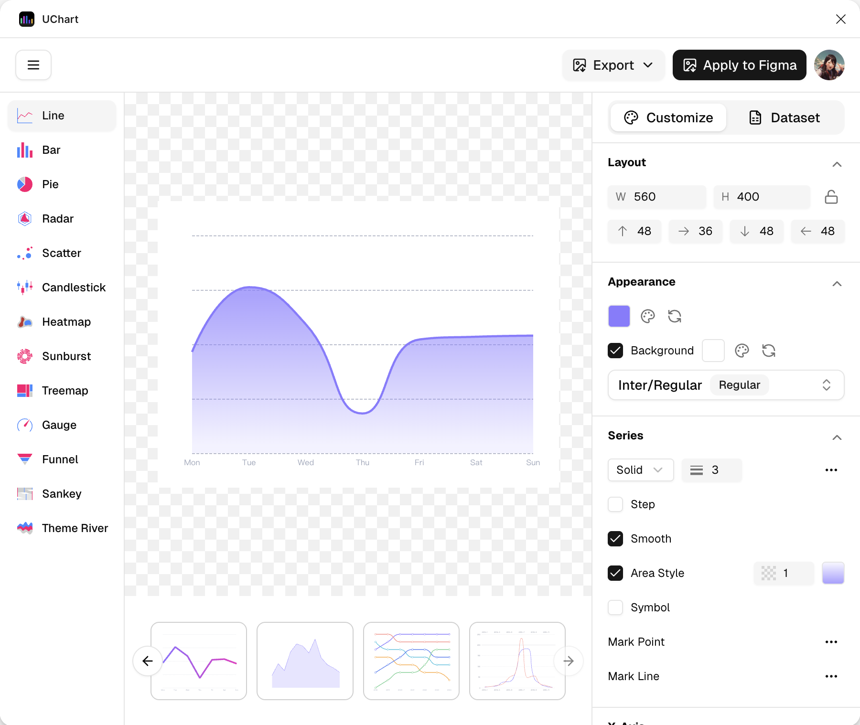Click the purple series color swatch
The width and height of the screenshot is (860, 725).
pyautogui.click(x=619, y=316)
